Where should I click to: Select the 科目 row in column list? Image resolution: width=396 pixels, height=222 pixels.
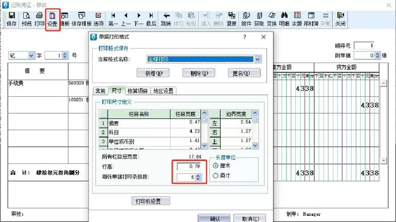(x=150, y=132)
